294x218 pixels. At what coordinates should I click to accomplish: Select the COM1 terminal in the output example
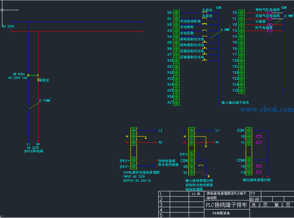[249, 160]
